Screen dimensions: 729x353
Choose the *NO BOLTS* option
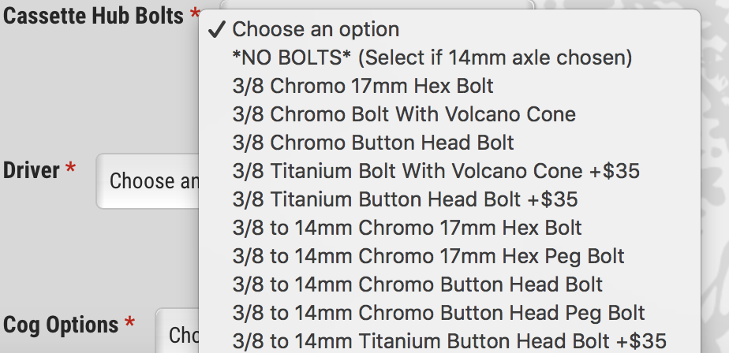tap(432, 58)
